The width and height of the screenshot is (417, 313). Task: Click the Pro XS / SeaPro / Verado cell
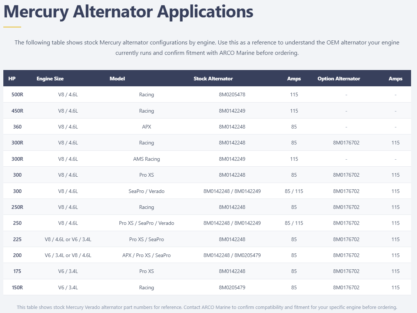point(146,223)
